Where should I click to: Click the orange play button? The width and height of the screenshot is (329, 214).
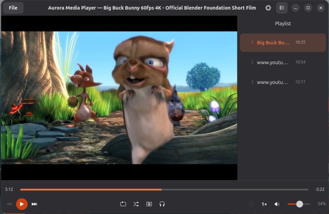(22, 204)
